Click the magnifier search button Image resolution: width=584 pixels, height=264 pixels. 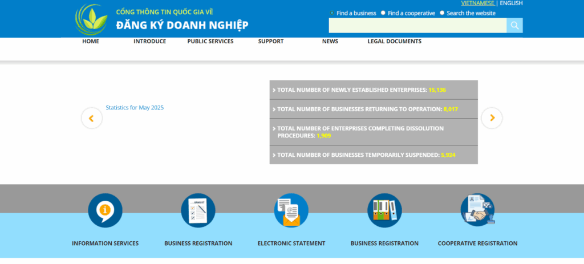tap(514, 25)
